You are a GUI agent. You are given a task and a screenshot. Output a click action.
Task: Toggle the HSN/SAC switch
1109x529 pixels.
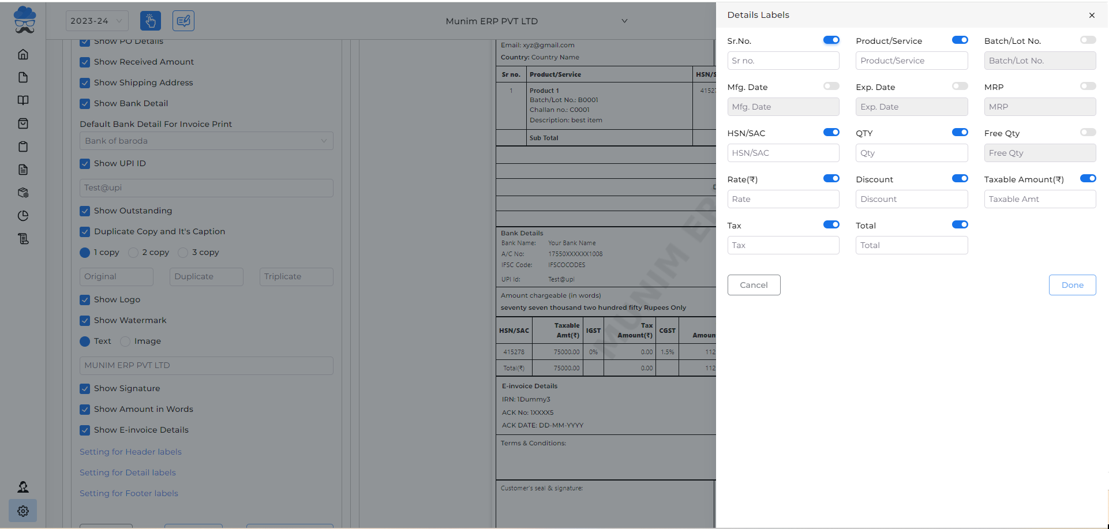click(x=831, y=132)
